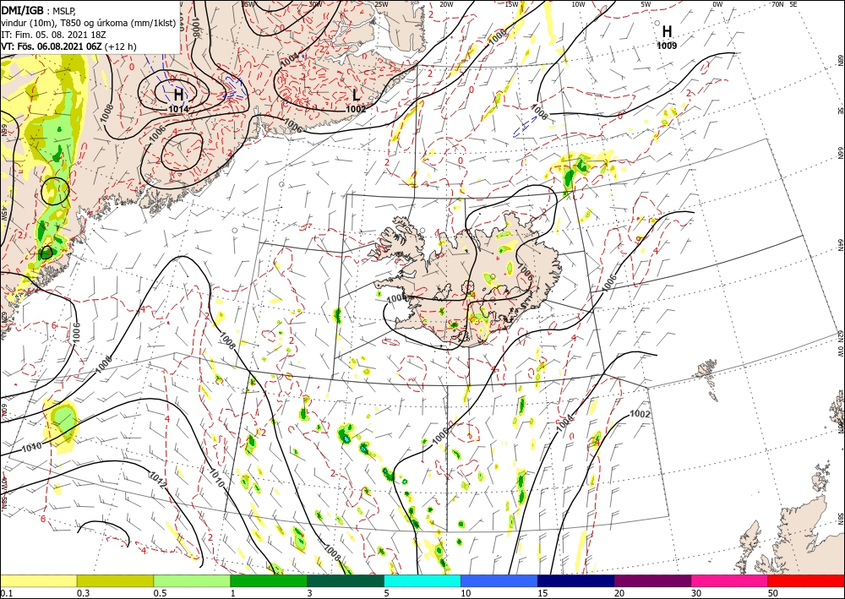
Task: Click the legend value 0.5
Action: (x=160, y=593)
